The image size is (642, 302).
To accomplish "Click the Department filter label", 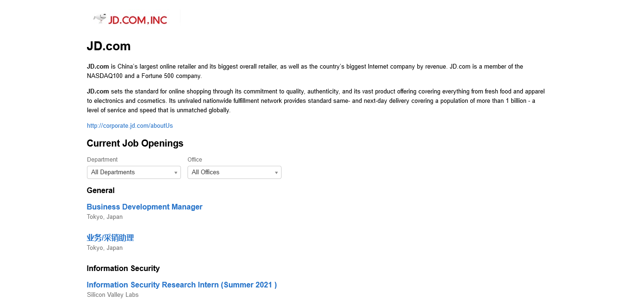I will [x=102, y=160].
